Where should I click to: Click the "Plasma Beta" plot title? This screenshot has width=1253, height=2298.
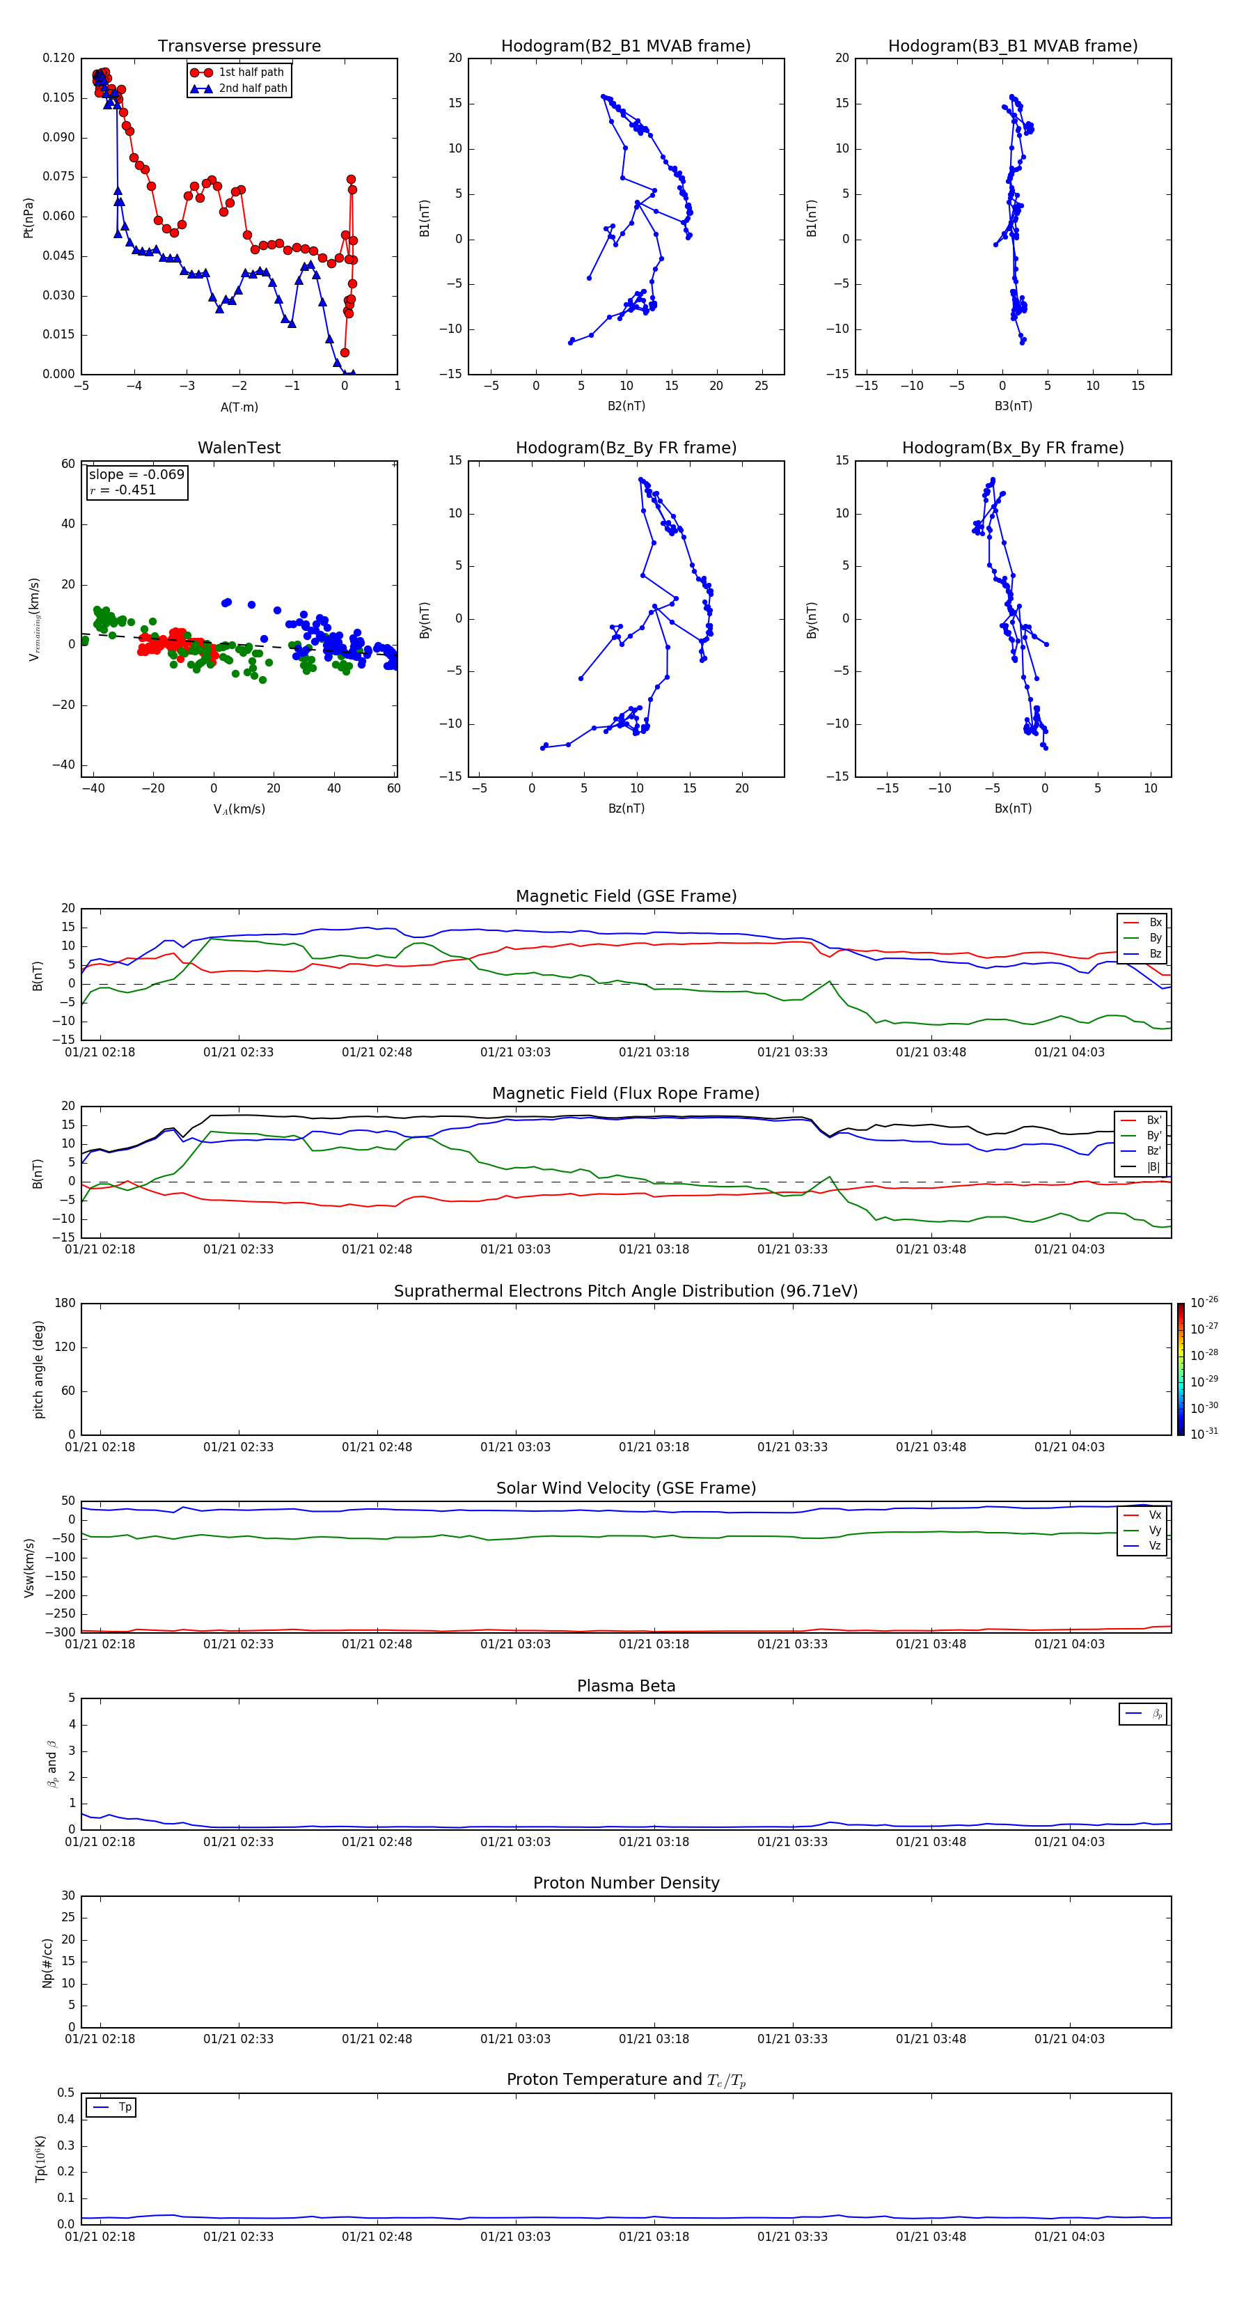pyautogui.click(x=626, y=1687)
